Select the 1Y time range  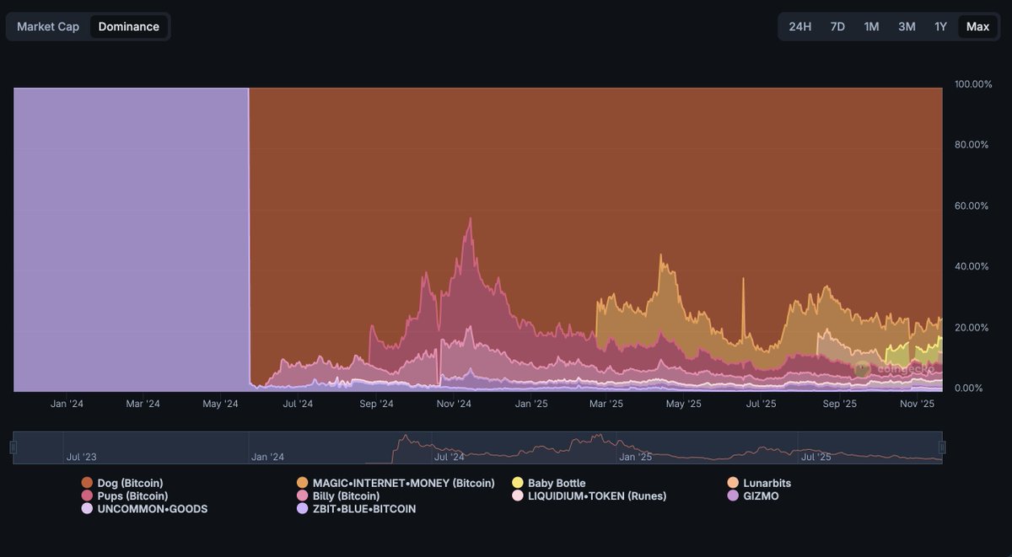click(x=940, y=26)
